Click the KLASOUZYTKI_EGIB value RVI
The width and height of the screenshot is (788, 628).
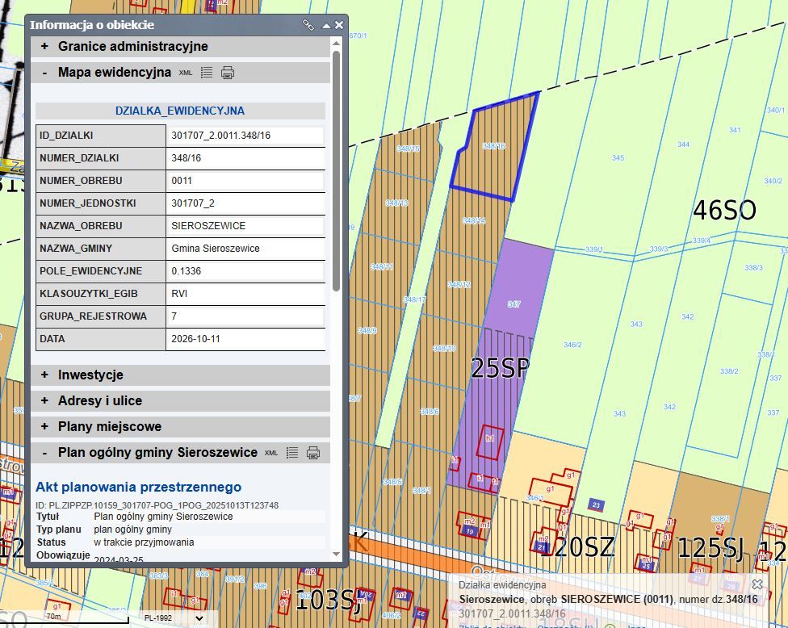point(179,294)
